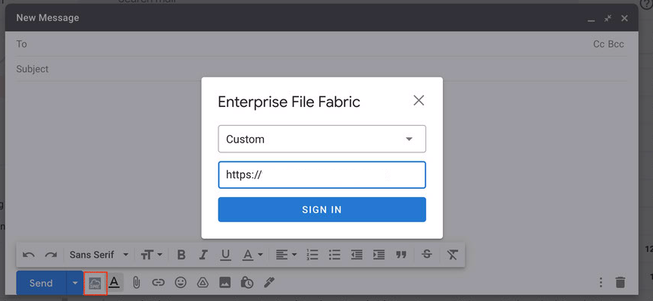Toggle italic formatting
This screenshot has height=301, width=653.
coord(203,255)
